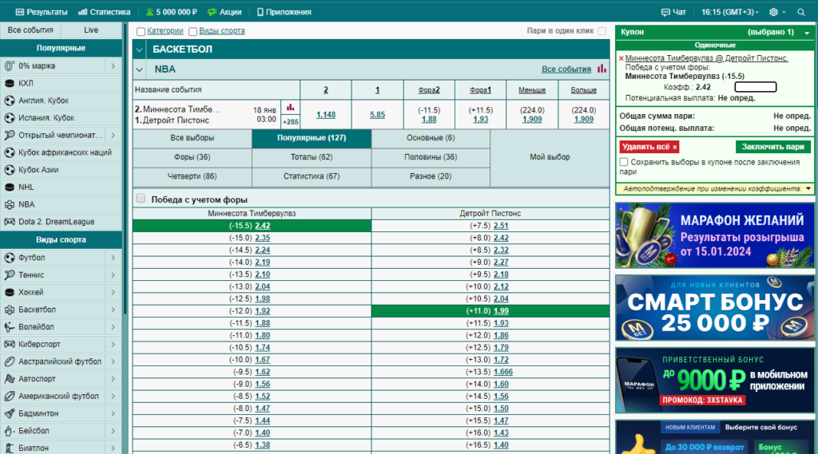
Task: Click the Удалить всё button
Action: [649, 147]
